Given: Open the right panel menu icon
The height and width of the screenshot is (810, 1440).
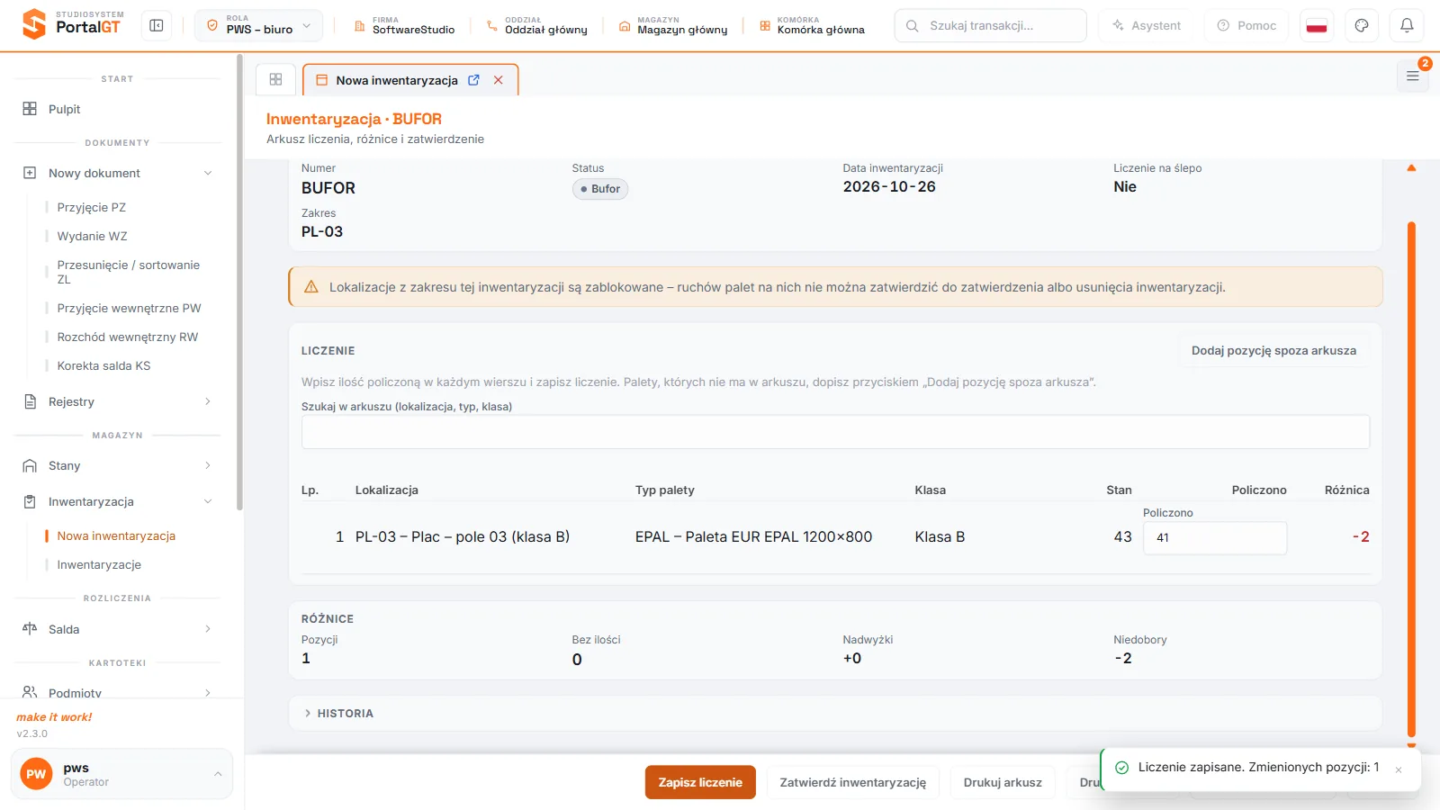Looking at the screenshot, I should (1412, 76).
